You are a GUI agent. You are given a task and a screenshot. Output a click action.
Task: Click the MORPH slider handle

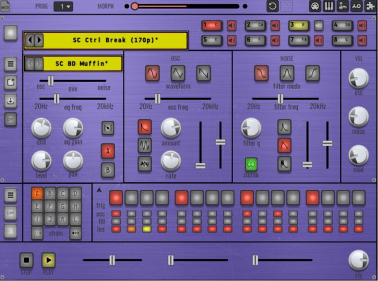click(135, 6)
